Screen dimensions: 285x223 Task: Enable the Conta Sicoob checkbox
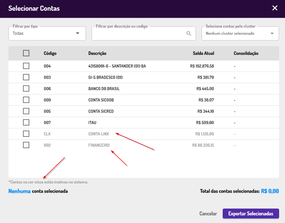(26, 100)
